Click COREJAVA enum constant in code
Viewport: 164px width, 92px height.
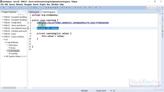pyautogui.click(x=42, y=23)
